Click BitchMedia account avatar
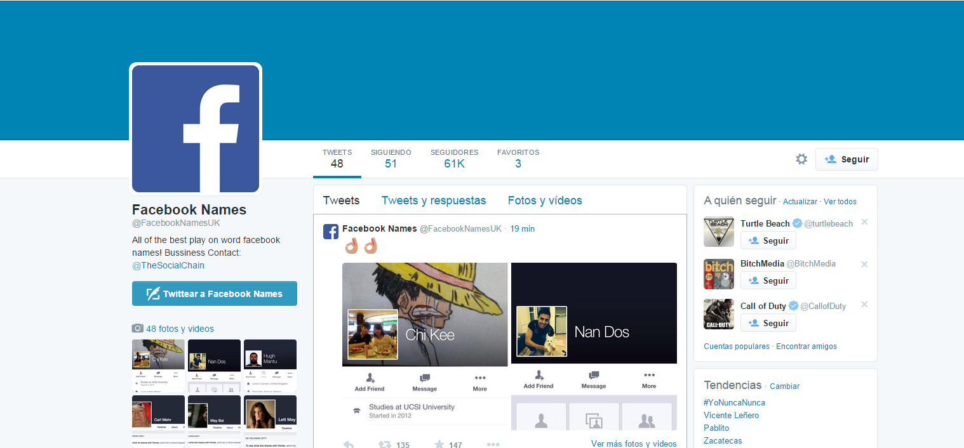This screenshot has height=448, width=964. 719,273
